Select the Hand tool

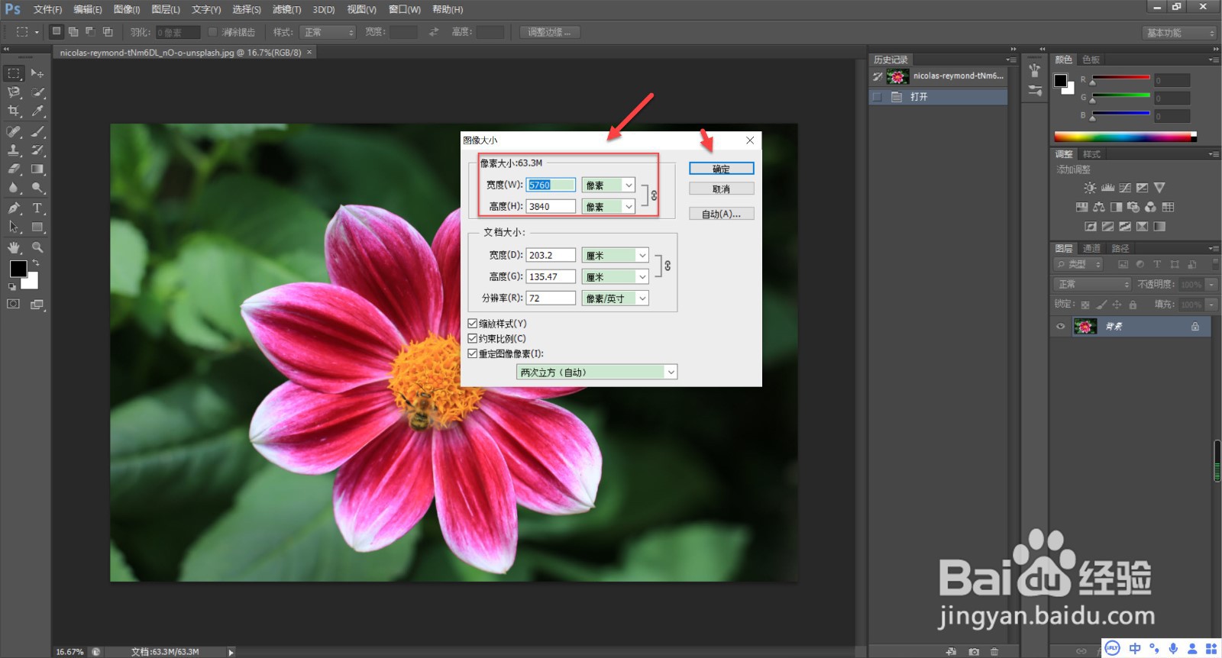pyautogui.click(x=14, y=247)
